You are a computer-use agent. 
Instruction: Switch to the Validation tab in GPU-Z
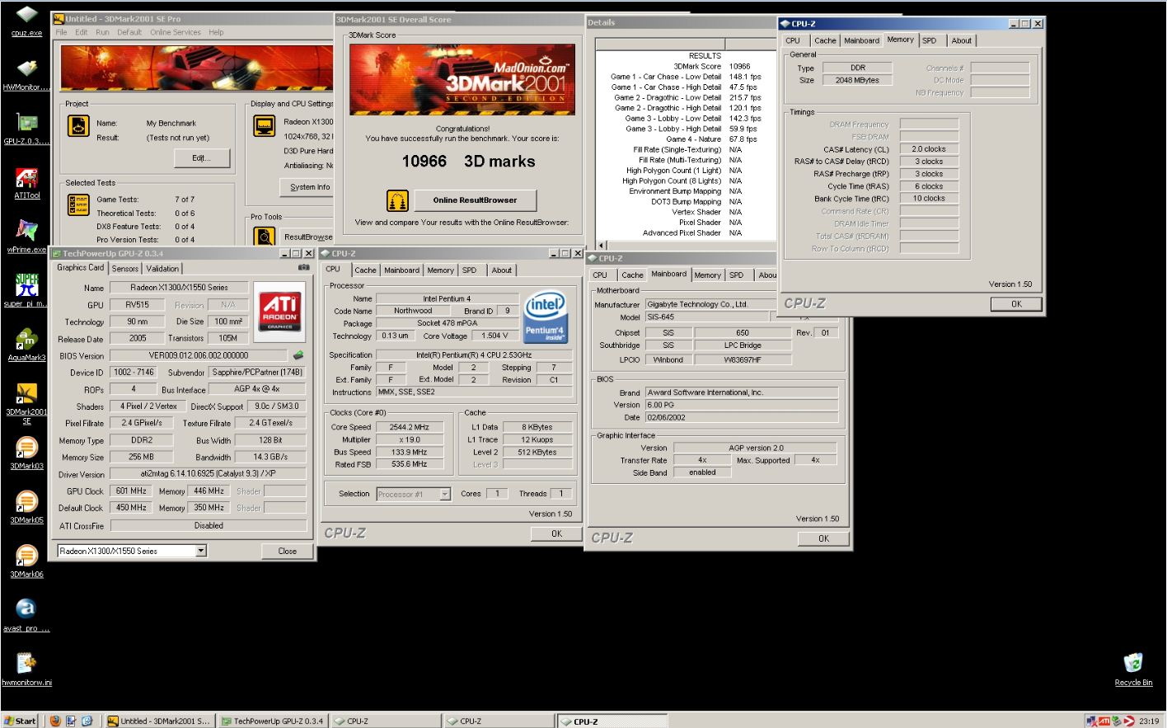click(x=162, y=269)
